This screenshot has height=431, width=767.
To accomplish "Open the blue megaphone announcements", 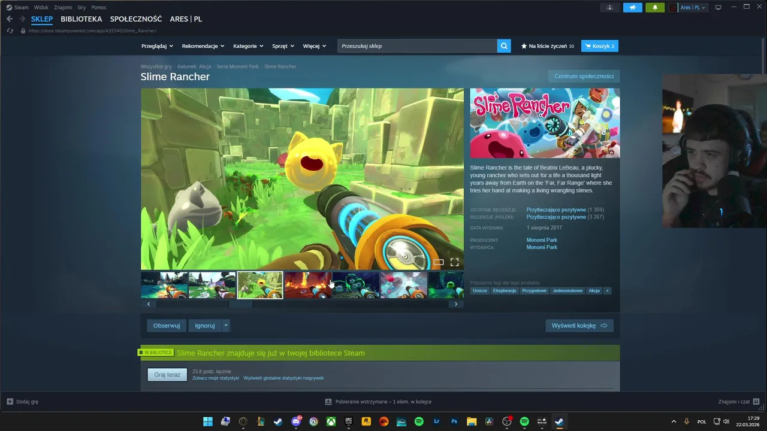I will tap(632, 7).
